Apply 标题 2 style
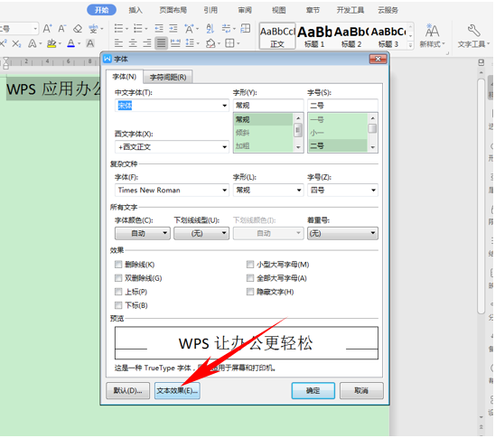The image size is (495, 438). click(x=351, y=35)
